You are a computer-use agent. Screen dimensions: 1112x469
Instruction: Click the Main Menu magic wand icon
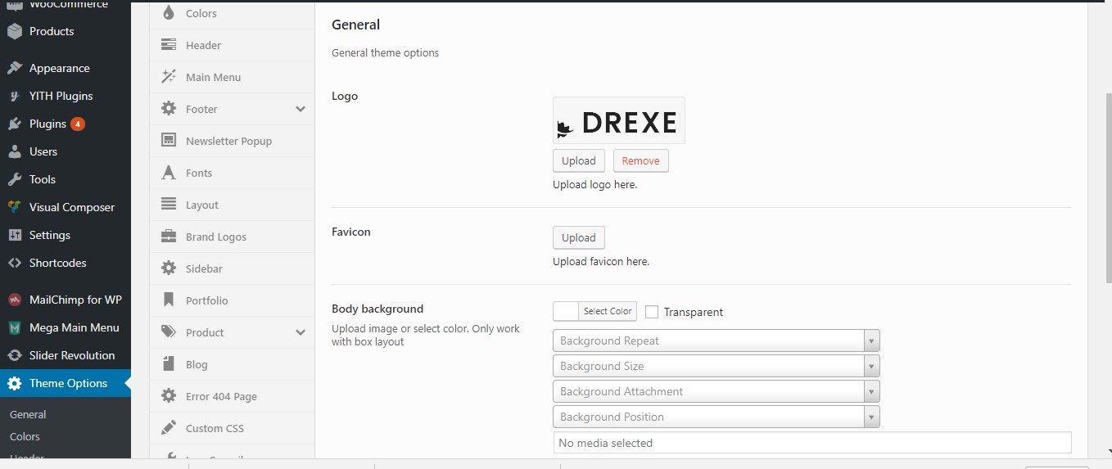pyautogui.click(x=169, y=77)
